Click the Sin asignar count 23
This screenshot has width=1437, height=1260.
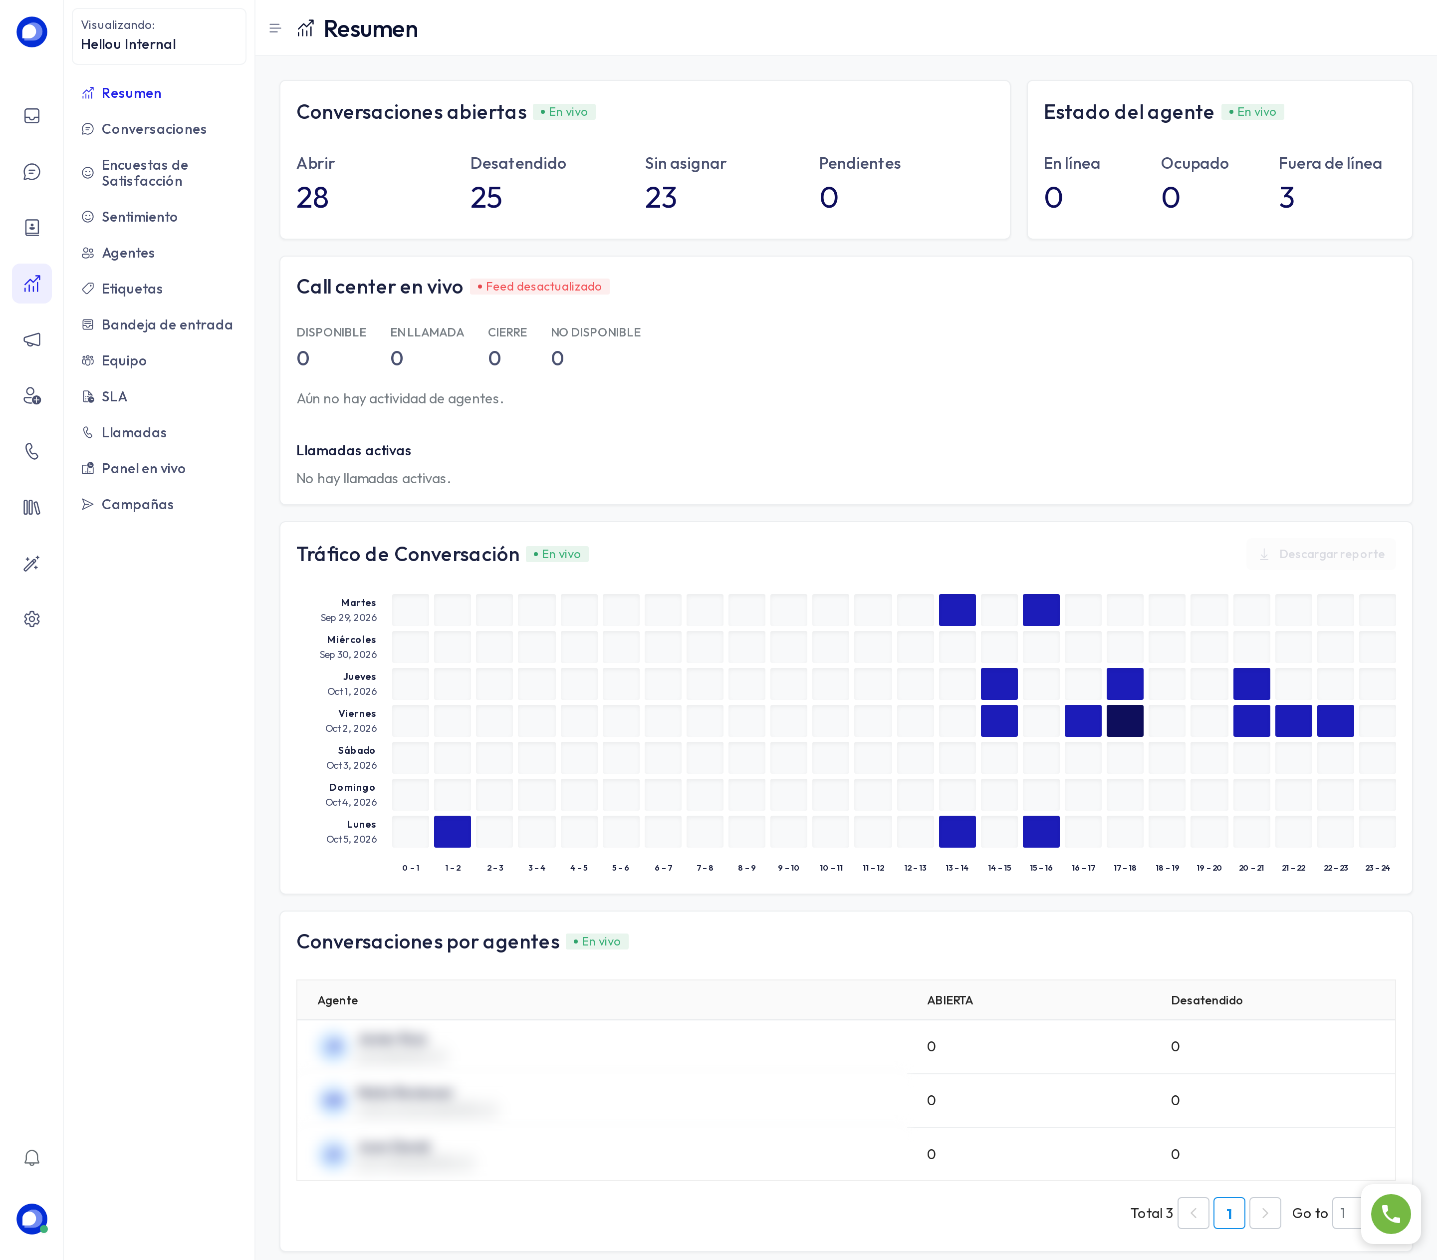click(661, 198)
